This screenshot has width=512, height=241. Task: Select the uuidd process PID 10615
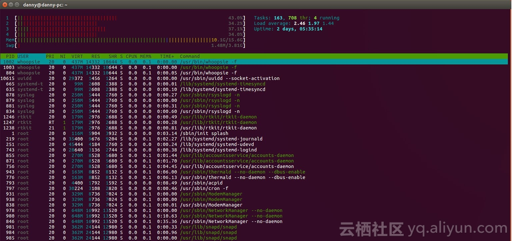(x=254, y=78)
